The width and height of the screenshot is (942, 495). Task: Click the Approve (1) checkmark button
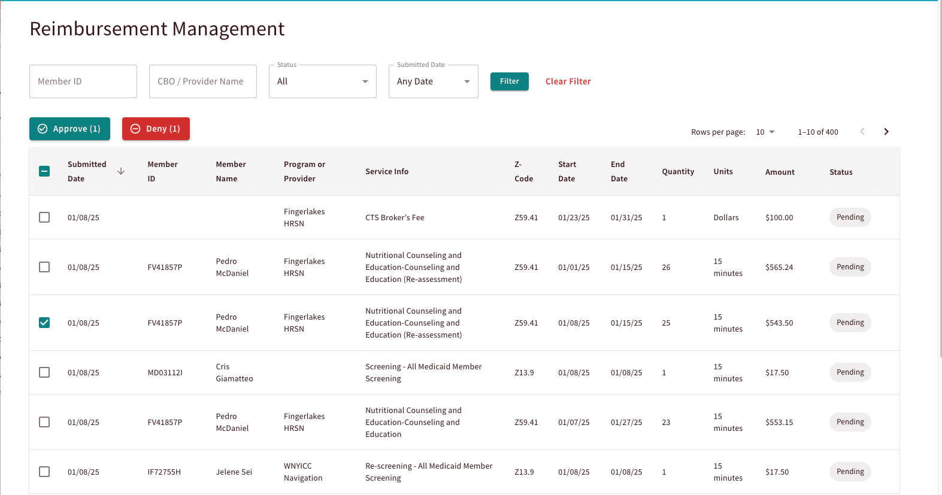coord(69,129)
